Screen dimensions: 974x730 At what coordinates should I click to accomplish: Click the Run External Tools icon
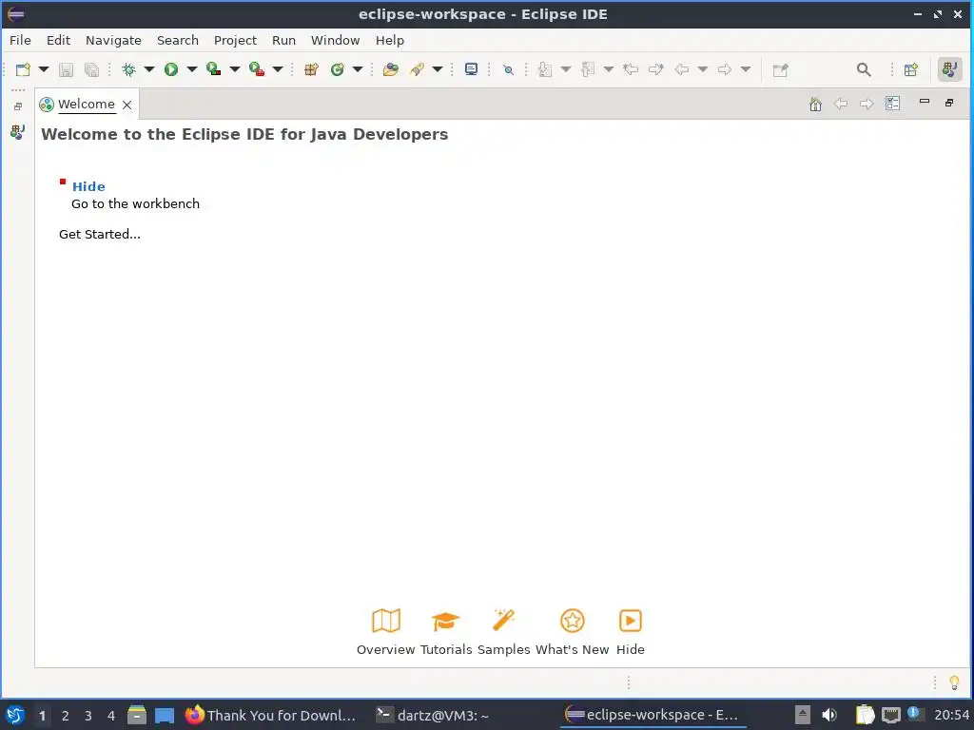(257, 69)
